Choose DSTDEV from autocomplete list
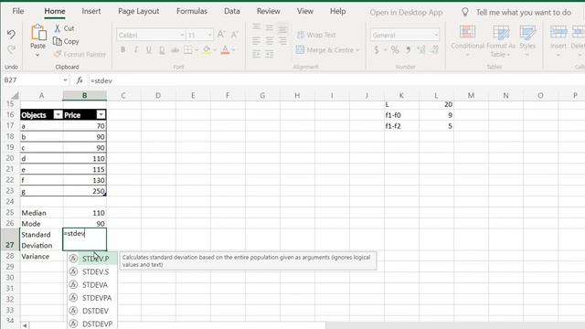Viewport: 585px width, 329px height. [x=92, y=311]
